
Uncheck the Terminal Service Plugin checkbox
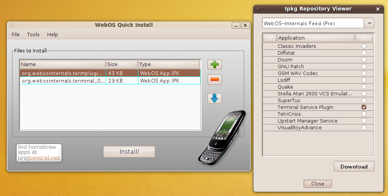pyautogui.click(x=364, y=107)
